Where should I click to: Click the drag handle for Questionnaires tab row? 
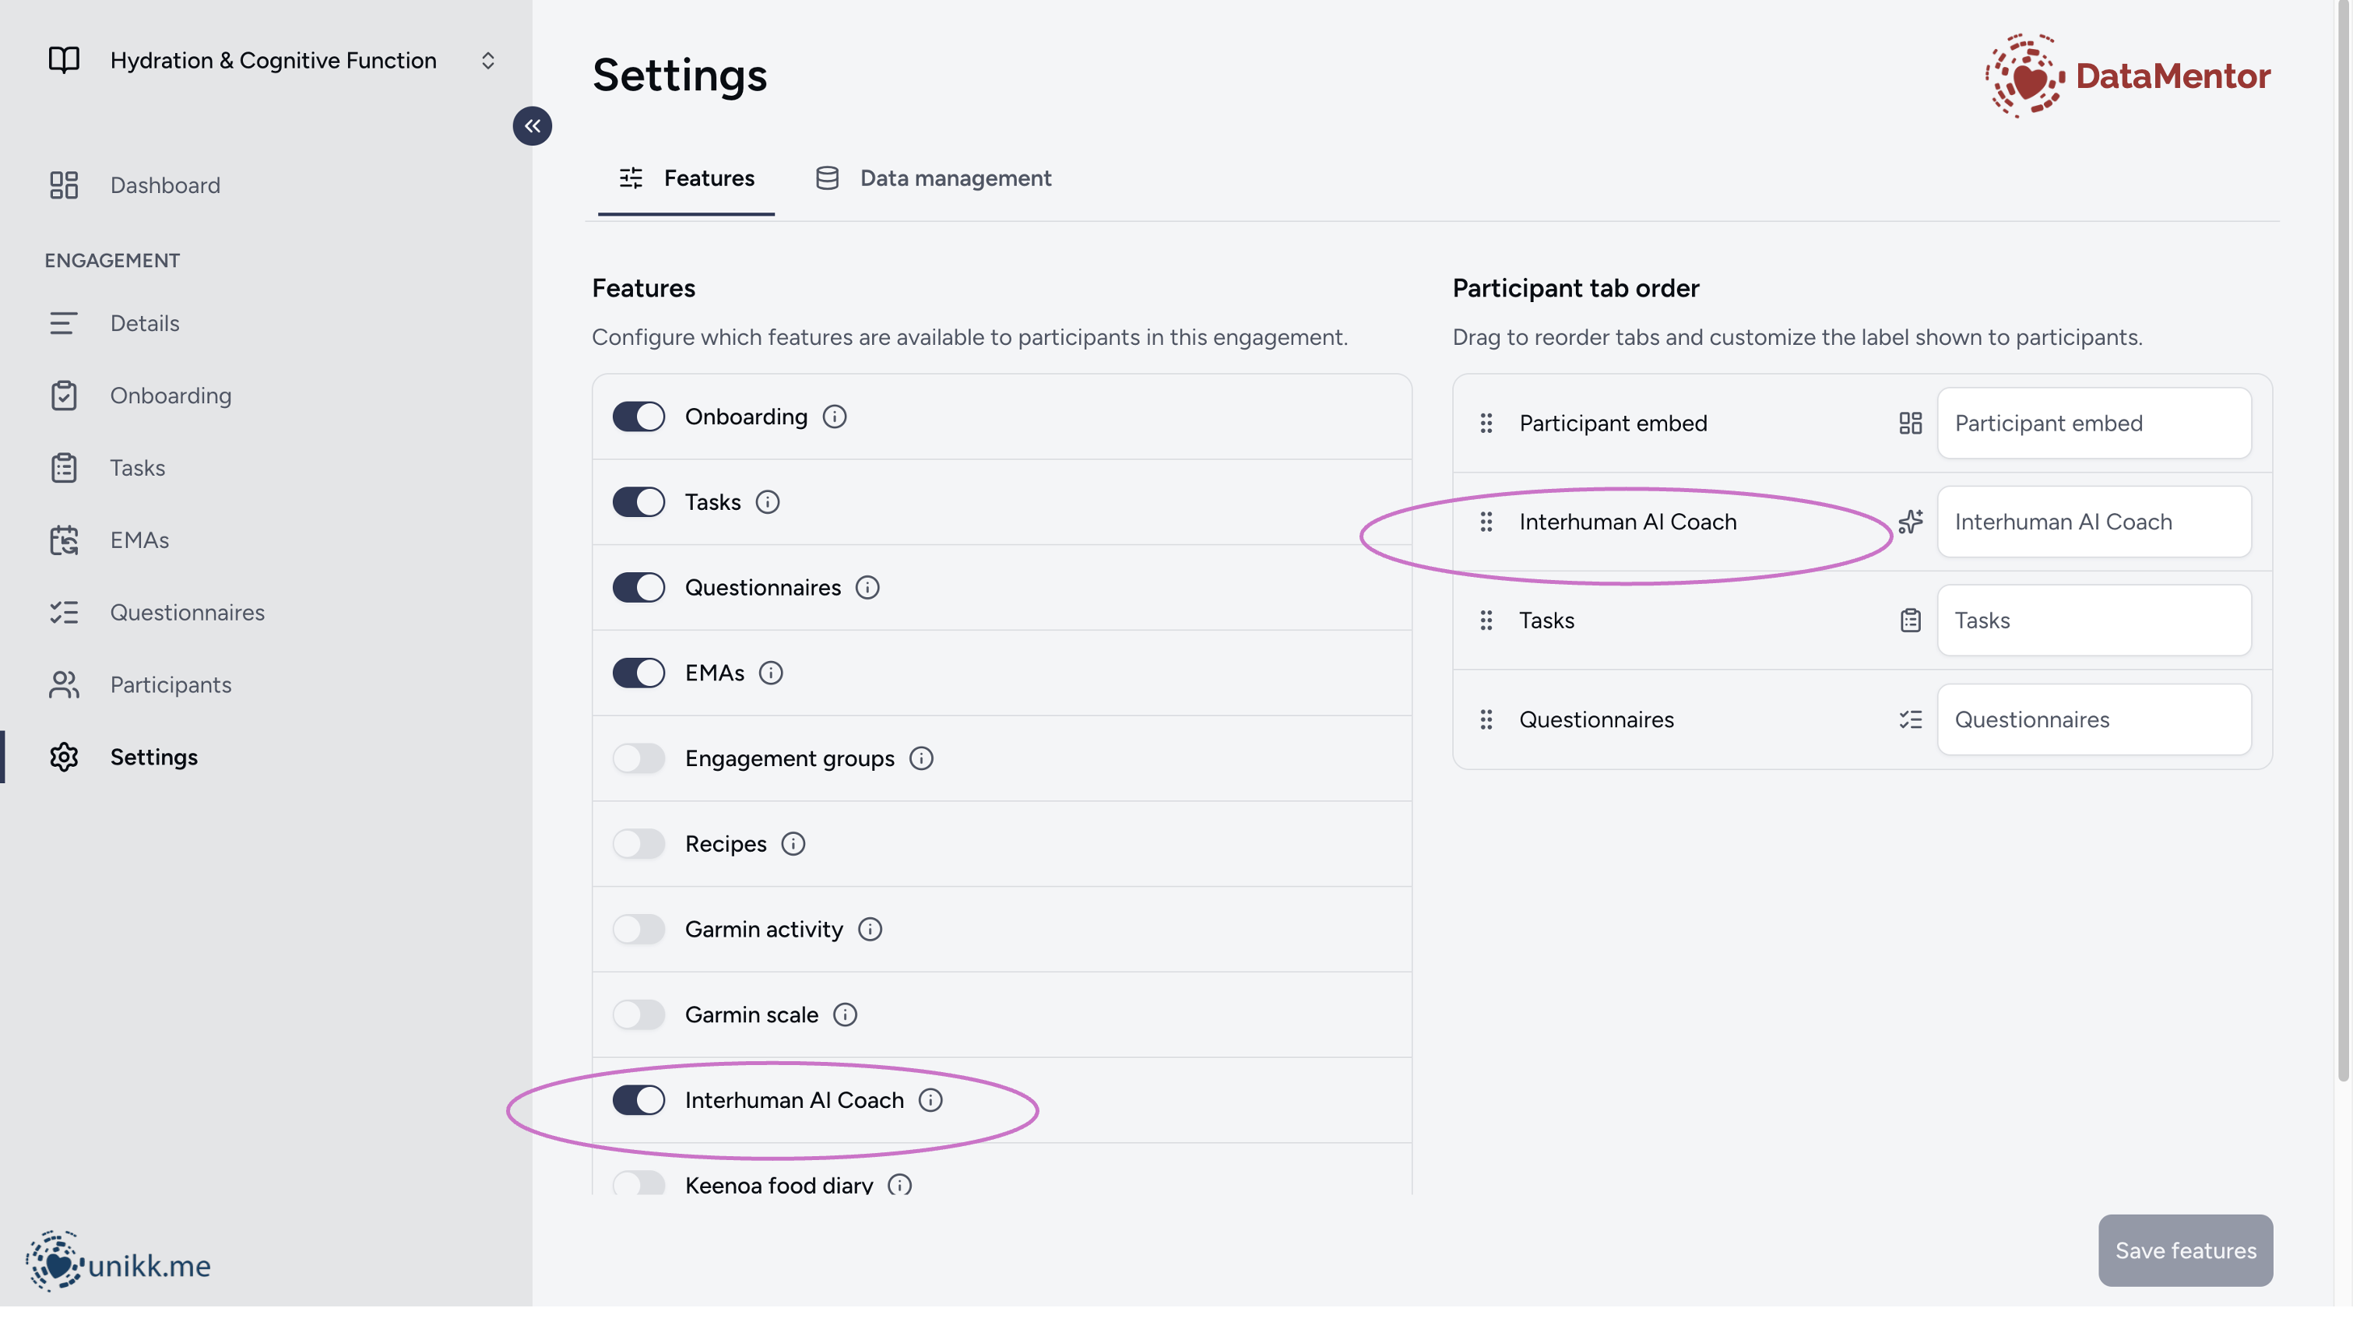[x=1486, y=720]
